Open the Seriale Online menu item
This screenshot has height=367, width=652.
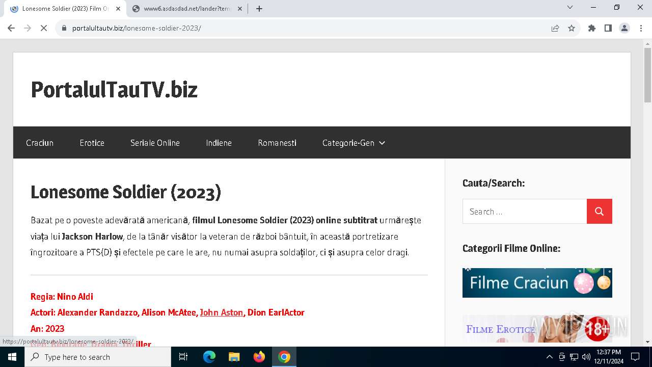tap(155, 143)
